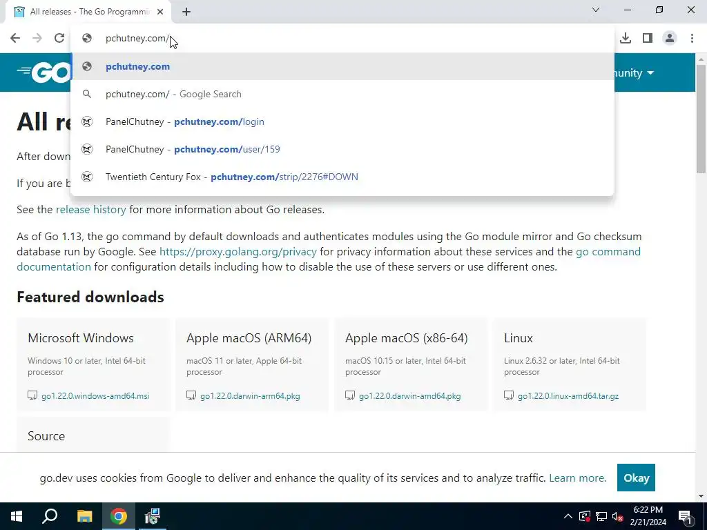Close the All releases tab

160,12
